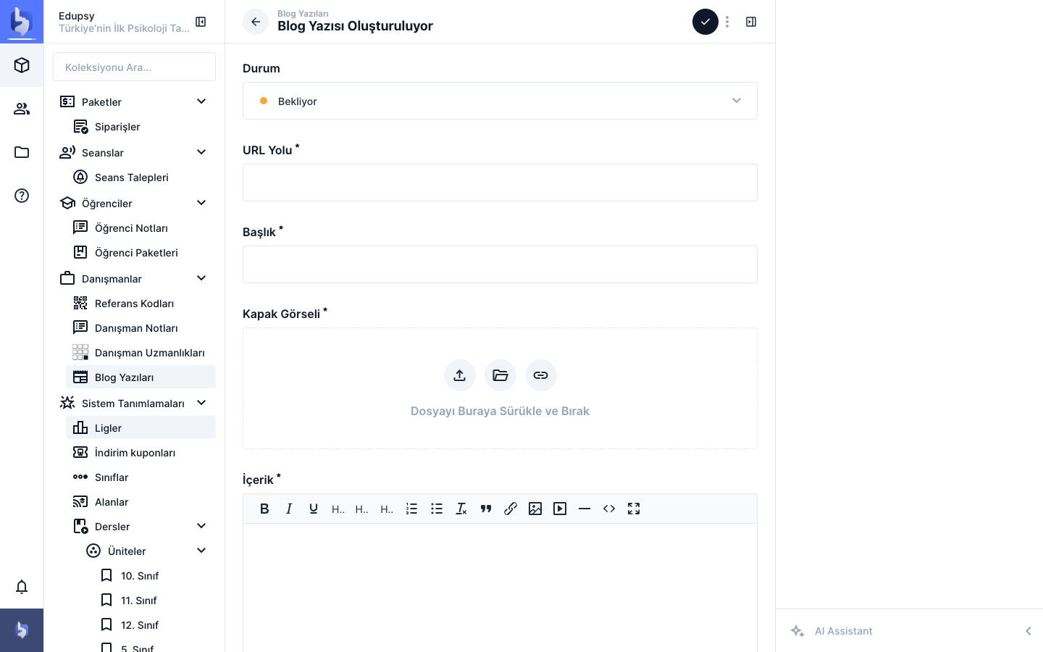Click the Blog Yazıları breadcrumb link

303,14
